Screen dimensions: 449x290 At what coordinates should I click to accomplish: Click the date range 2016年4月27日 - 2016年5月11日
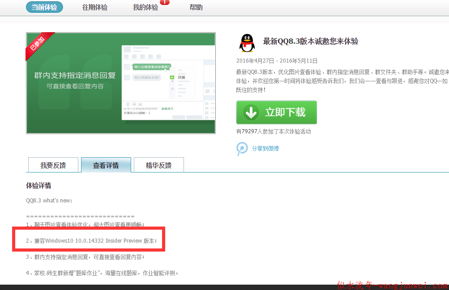(x=277, y=61)
